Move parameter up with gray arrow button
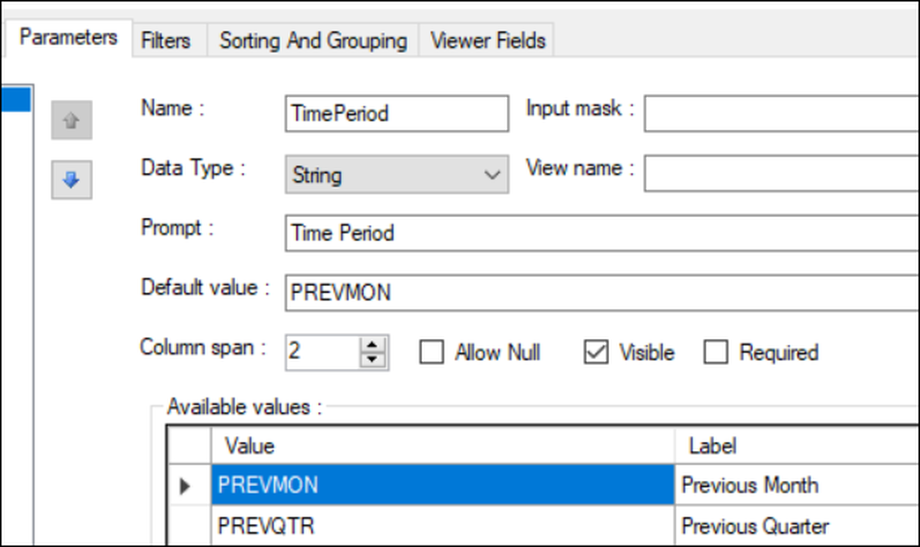The height and width of the screenshot is (547, 920). click(x=71, y=120)
